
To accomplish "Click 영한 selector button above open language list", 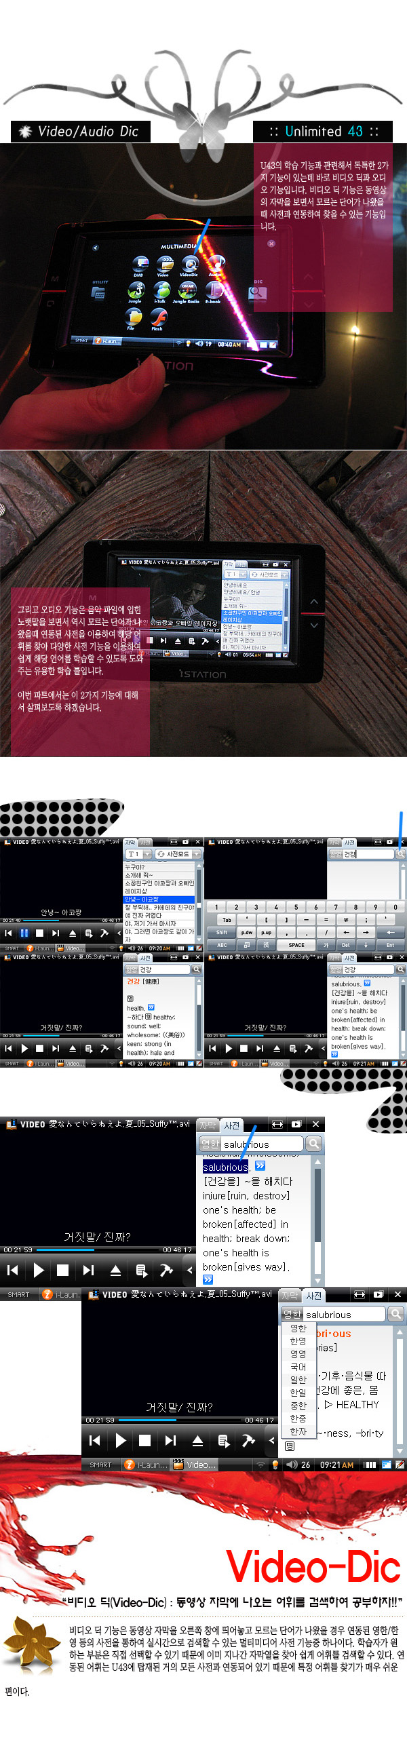I will 292,1314.
